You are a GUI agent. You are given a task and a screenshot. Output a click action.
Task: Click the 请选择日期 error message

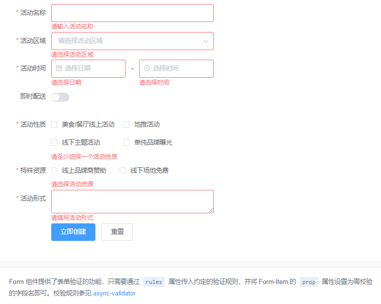point(66,83)
